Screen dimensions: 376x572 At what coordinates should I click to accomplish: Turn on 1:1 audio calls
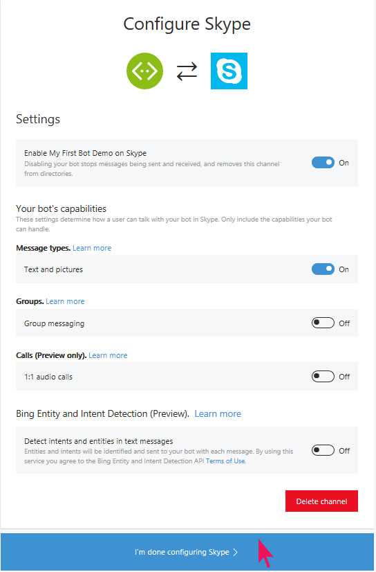click(x=323, y=377)
